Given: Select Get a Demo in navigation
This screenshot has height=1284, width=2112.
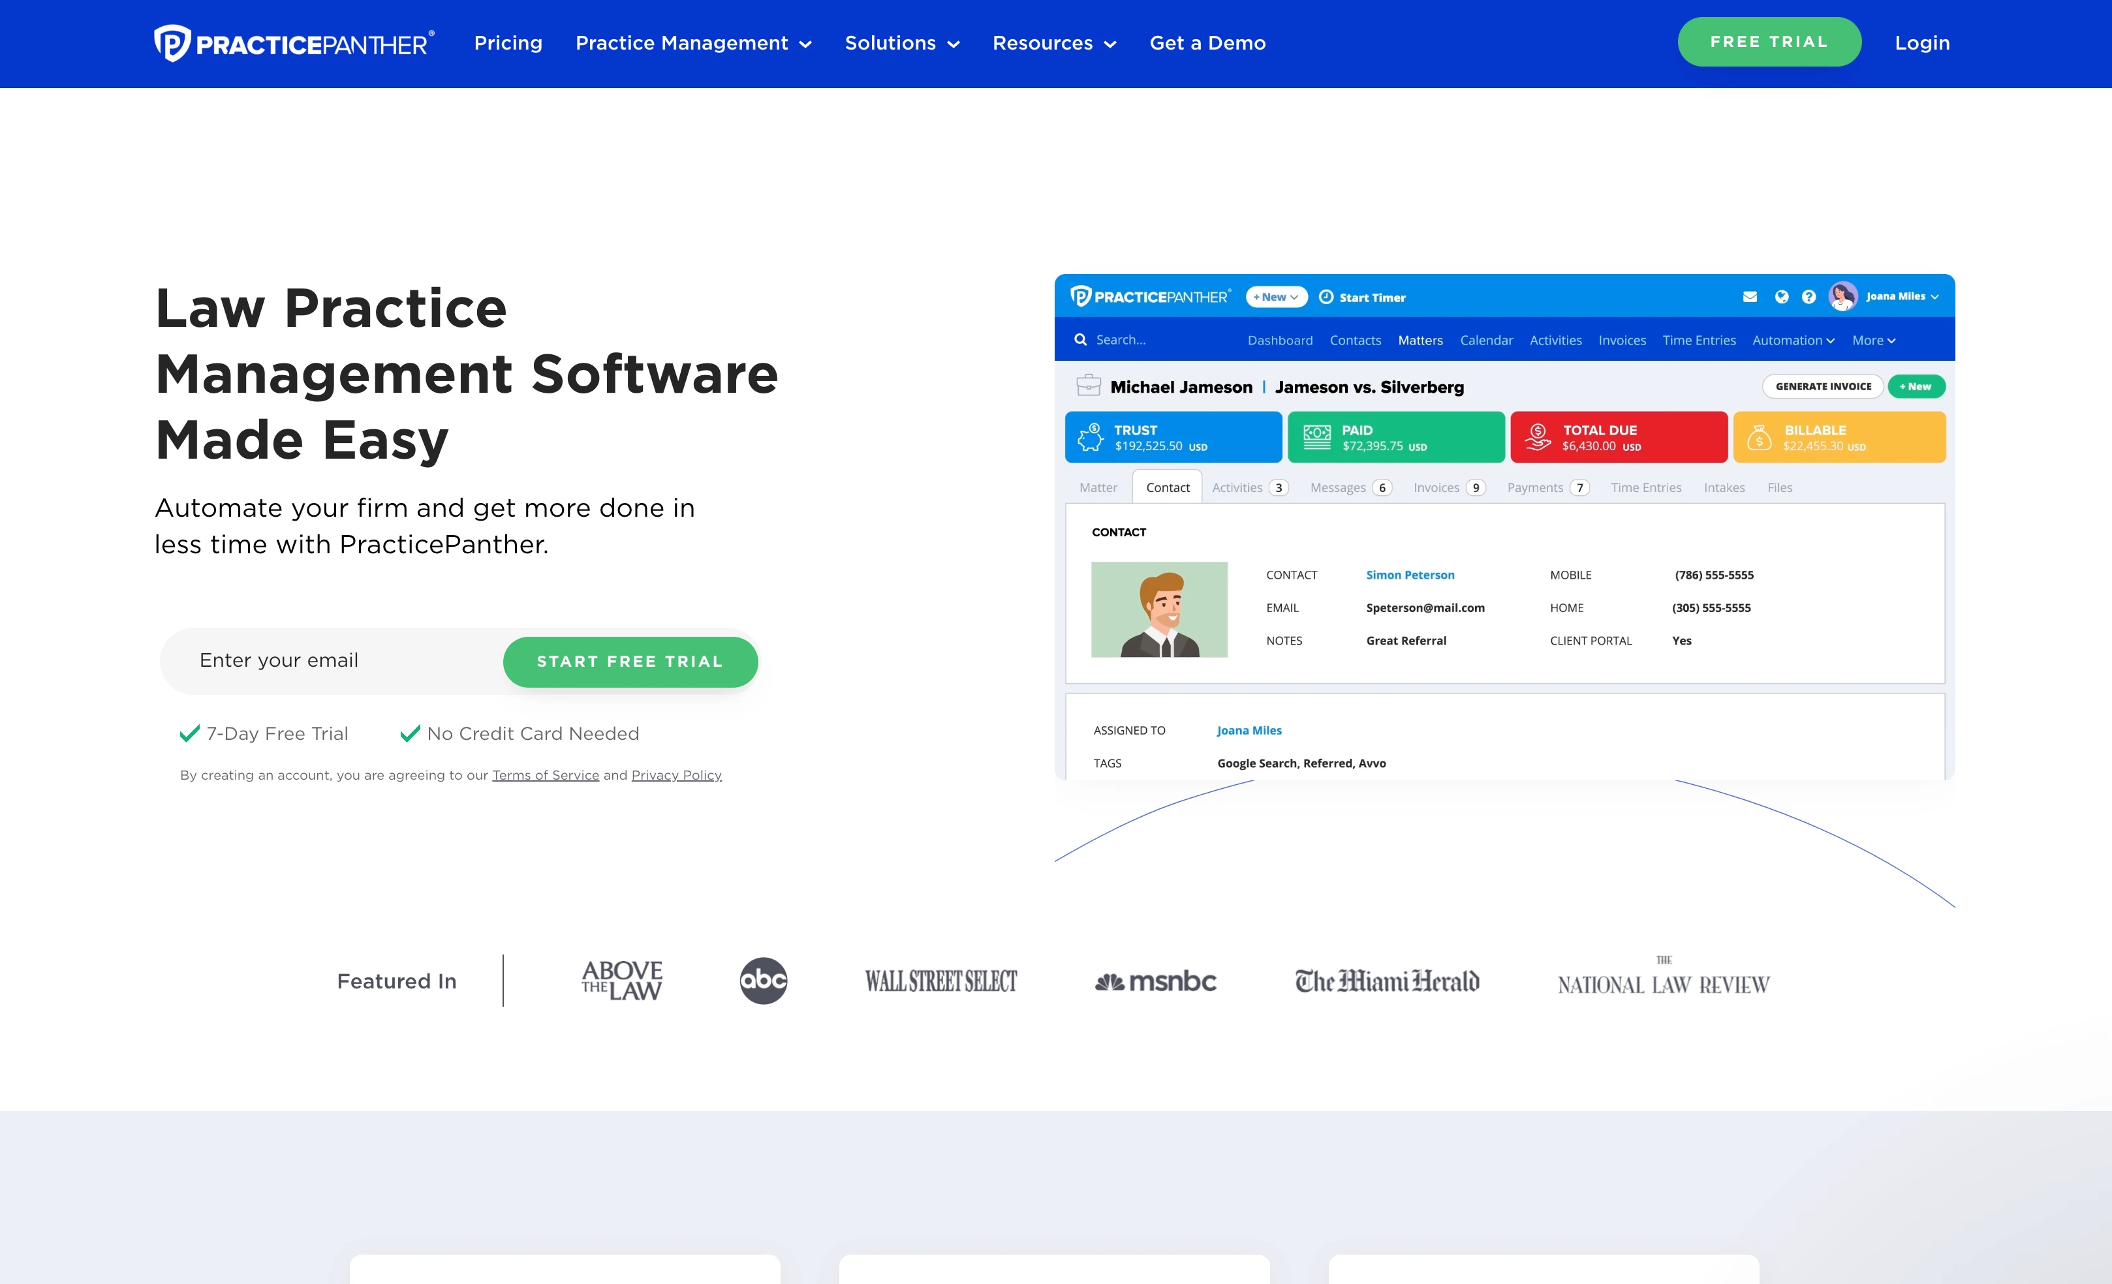Looking at the screenshot, I should [x=1207, y=43].
